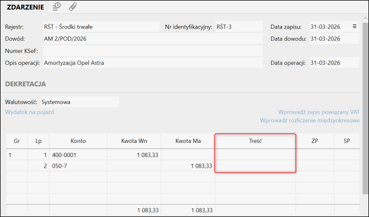Screen dimensions: 369x217
Task: Click the Kwota Wn column header
Action: click(x=135, y=141)
